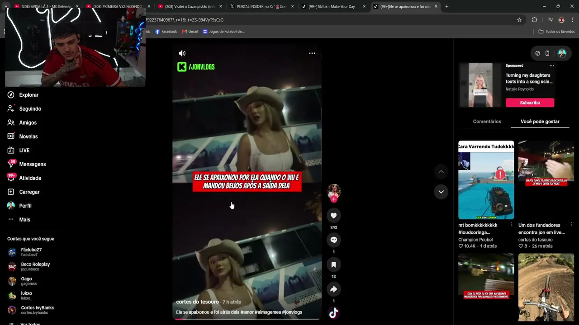Follow the creator via the red plus badge
Viewport: 579px width, 325px height.
tap(333, 199)
